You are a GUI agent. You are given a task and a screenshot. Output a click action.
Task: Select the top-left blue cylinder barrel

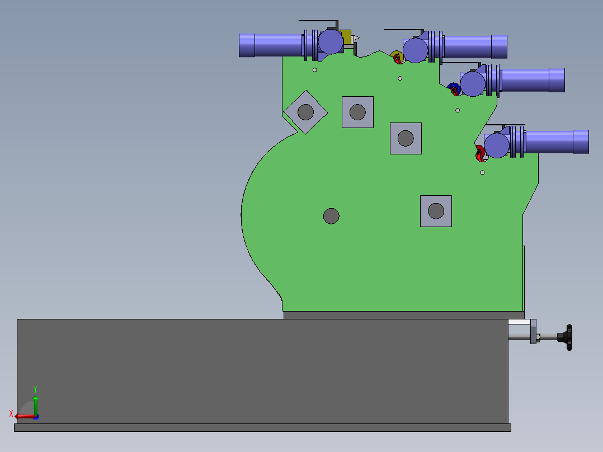(x=271, y=45)
